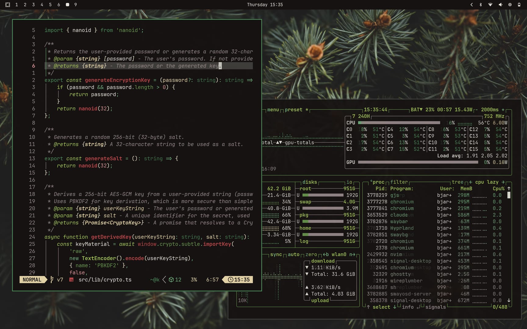527x329 pixels.
Task: Switch to next network interface after wlan0
Action: pyautogui.click(x=352, y=254)
